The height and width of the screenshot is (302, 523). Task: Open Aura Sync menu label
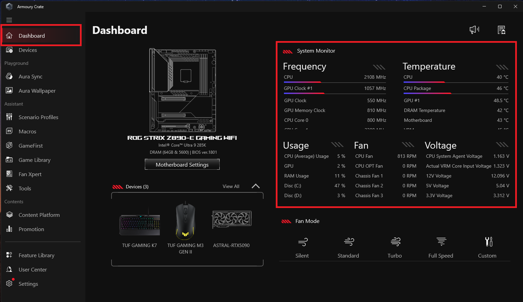[31, 76]
